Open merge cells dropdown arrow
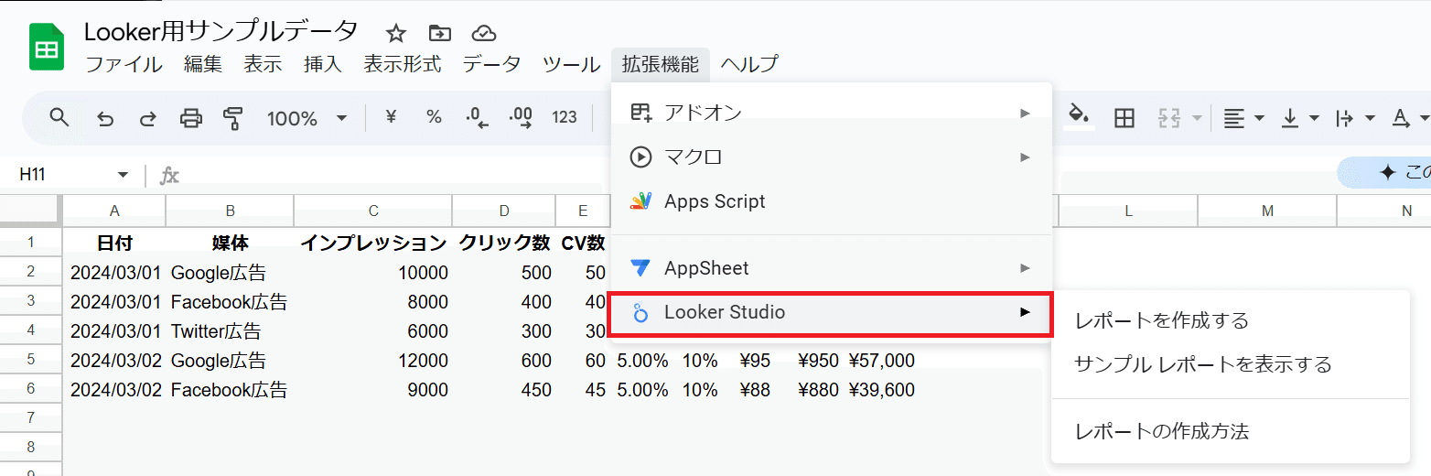This screenshot has height=476, width=1431. [x=1197, y=118]
